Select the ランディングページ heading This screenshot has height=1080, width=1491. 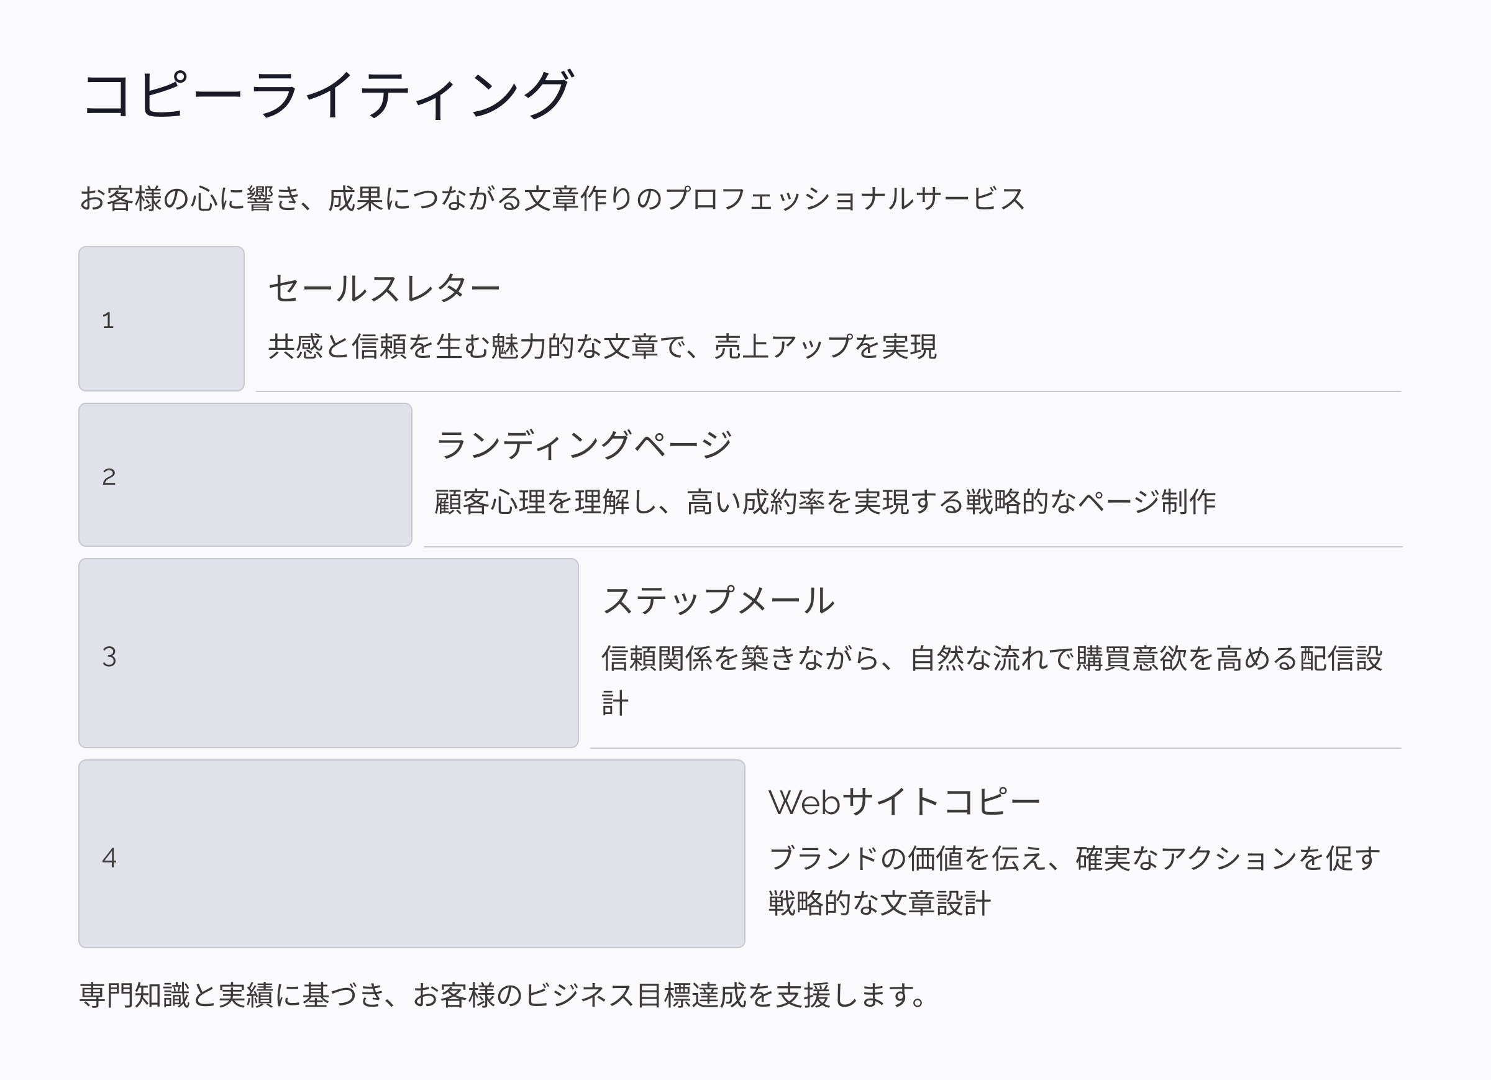tap(584, 446)
